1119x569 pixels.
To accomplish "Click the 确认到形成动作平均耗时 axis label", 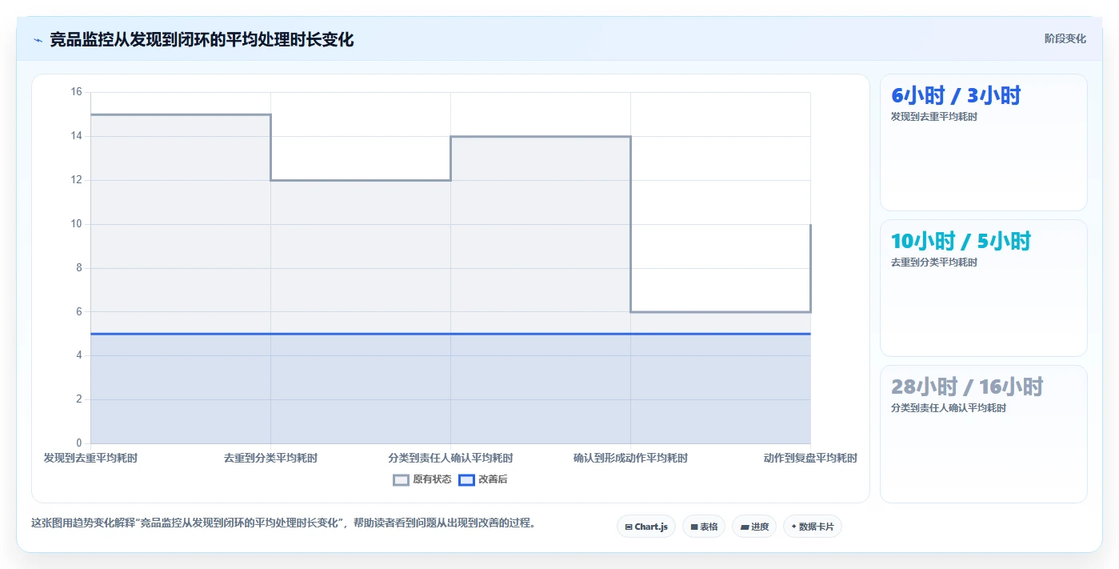I will (630, 459).
